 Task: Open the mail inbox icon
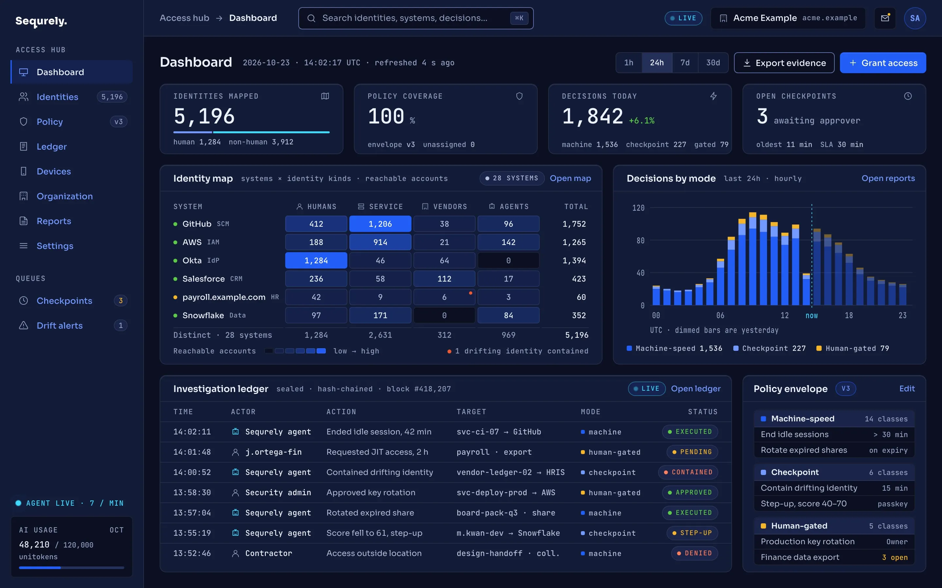point(885,18)
